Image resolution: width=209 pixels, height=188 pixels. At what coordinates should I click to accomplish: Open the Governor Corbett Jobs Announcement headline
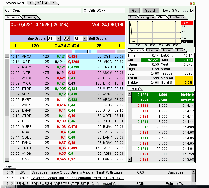pos(78,178)
